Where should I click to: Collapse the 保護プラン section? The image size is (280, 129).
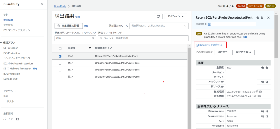pos(1,43)
